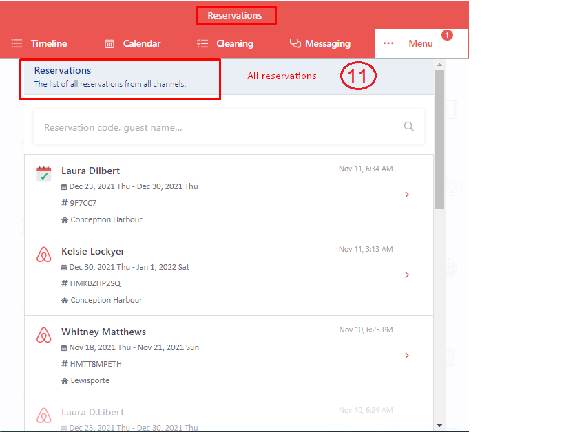Click the Cleaning checklist icon
This screenshot has width=564, height=432.
(x=202, y=43)
